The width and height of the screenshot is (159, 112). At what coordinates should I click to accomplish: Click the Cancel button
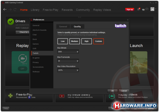point(124,91)
